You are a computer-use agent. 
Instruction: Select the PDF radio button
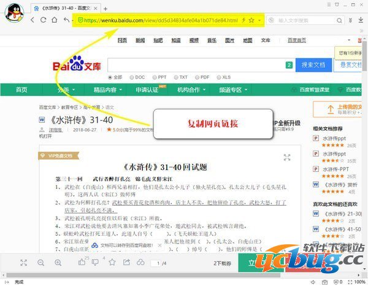[197, 77]
